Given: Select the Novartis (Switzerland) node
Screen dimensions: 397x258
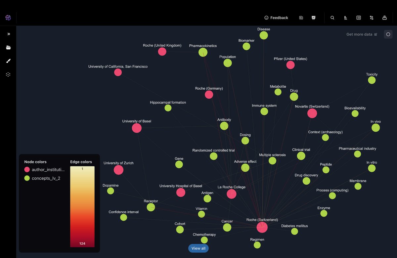Looking at the screenshot, I should [312, 113].
